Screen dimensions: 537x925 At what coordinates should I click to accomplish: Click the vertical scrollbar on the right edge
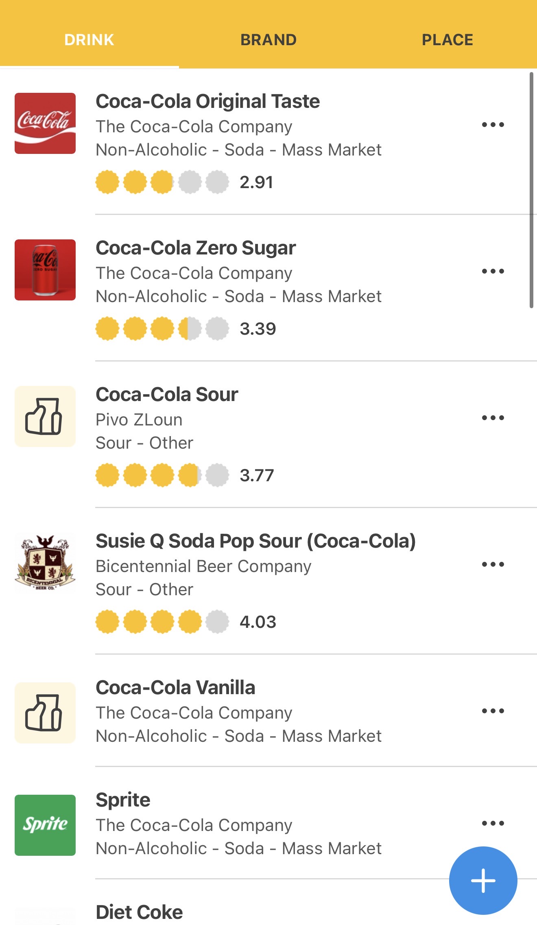pos(531,190)
